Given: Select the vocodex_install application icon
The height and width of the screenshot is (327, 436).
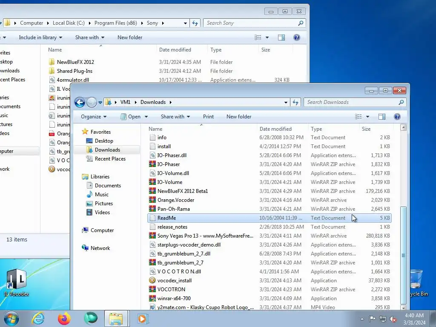Looking at the screenshot, I should click(x=152, y=280).
